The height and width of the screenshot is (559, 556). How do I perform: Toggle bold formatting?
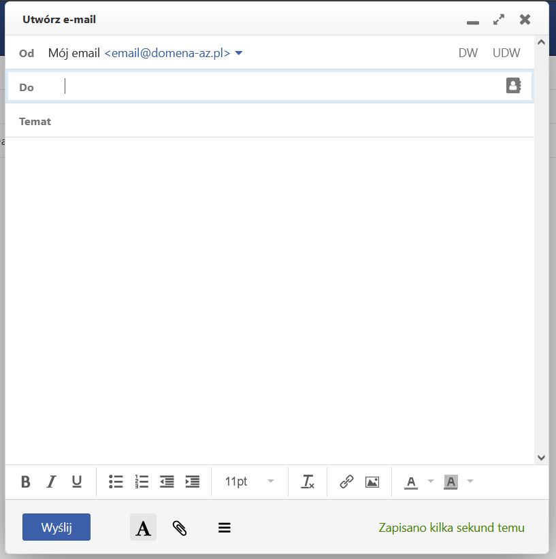26,481
